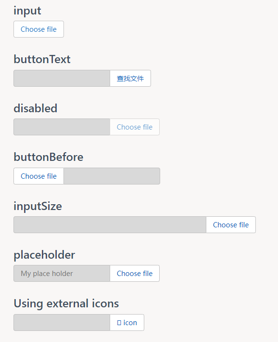
Task: Click the 'disabled' heading
Action: point(36,108)
